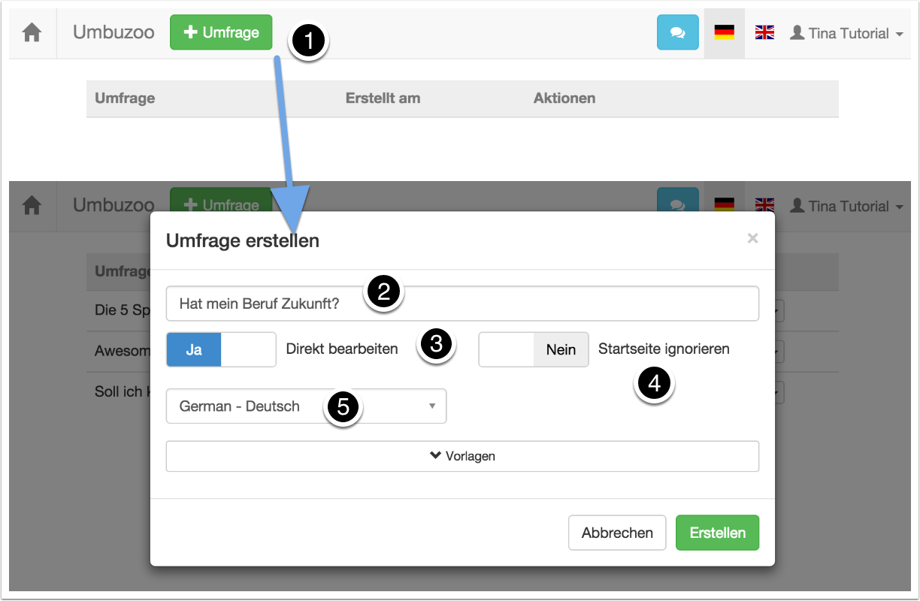Click the Umbuzoo brand link in upper navbar
This screenshot has width=920, height=601.
click(113, 33)
